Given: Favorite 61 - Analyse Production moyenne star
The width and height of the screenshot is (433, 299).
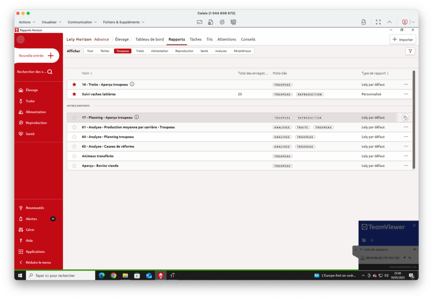Looking at the screenshot, I should [x=74, y=127].
